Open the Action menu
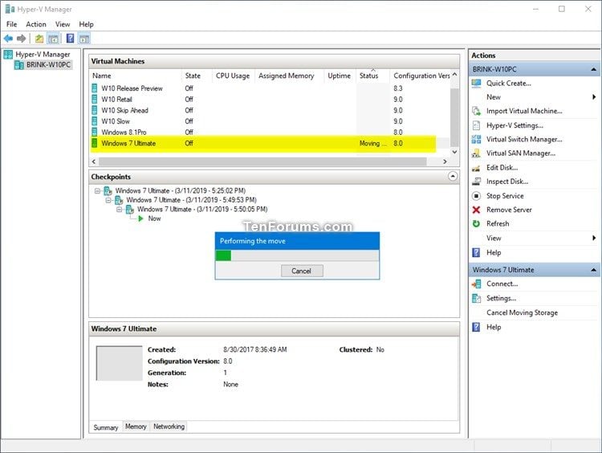This screenshot has width=602, height=453. [x=36, y=24]
